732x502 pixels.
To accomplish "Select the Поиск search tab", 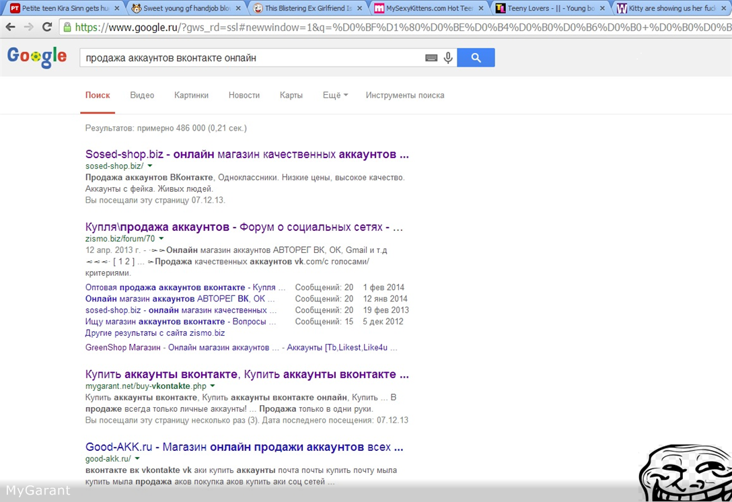I will click(x=98, y=96).
